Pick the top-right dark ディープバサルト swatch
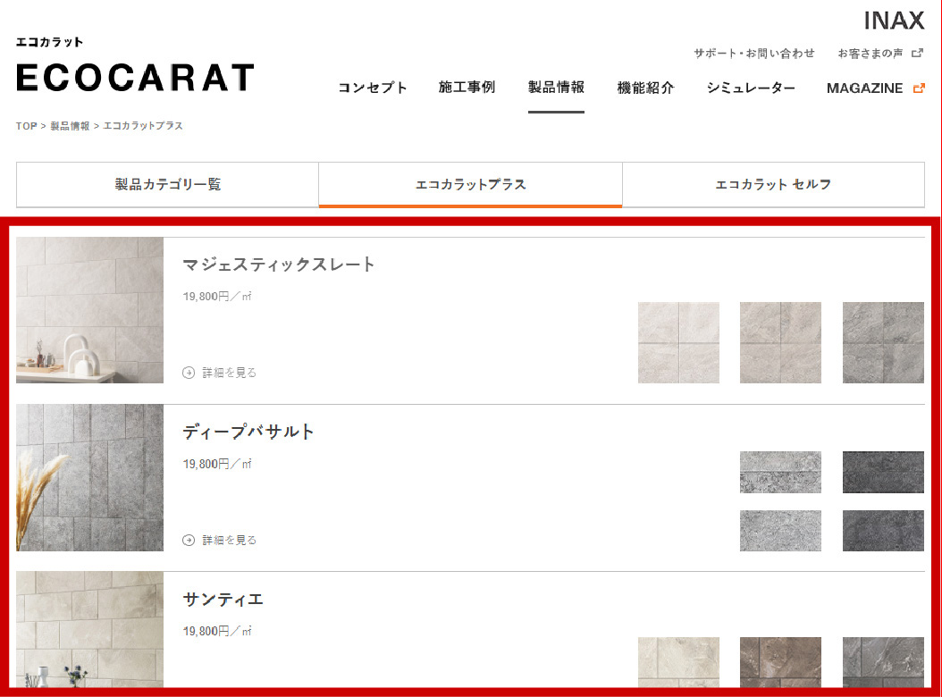Screen dimensions: 942x697 click(x=883, y=472)
